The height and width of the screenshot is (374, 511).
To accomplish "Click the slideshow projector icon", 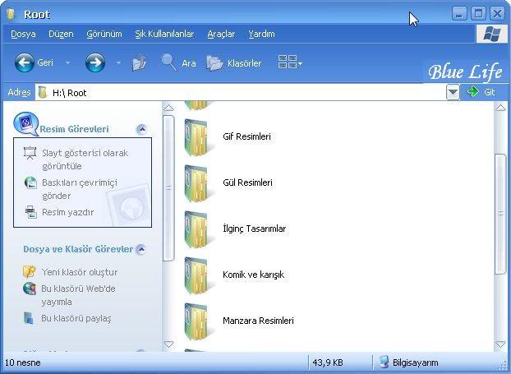I will [30, 153].
